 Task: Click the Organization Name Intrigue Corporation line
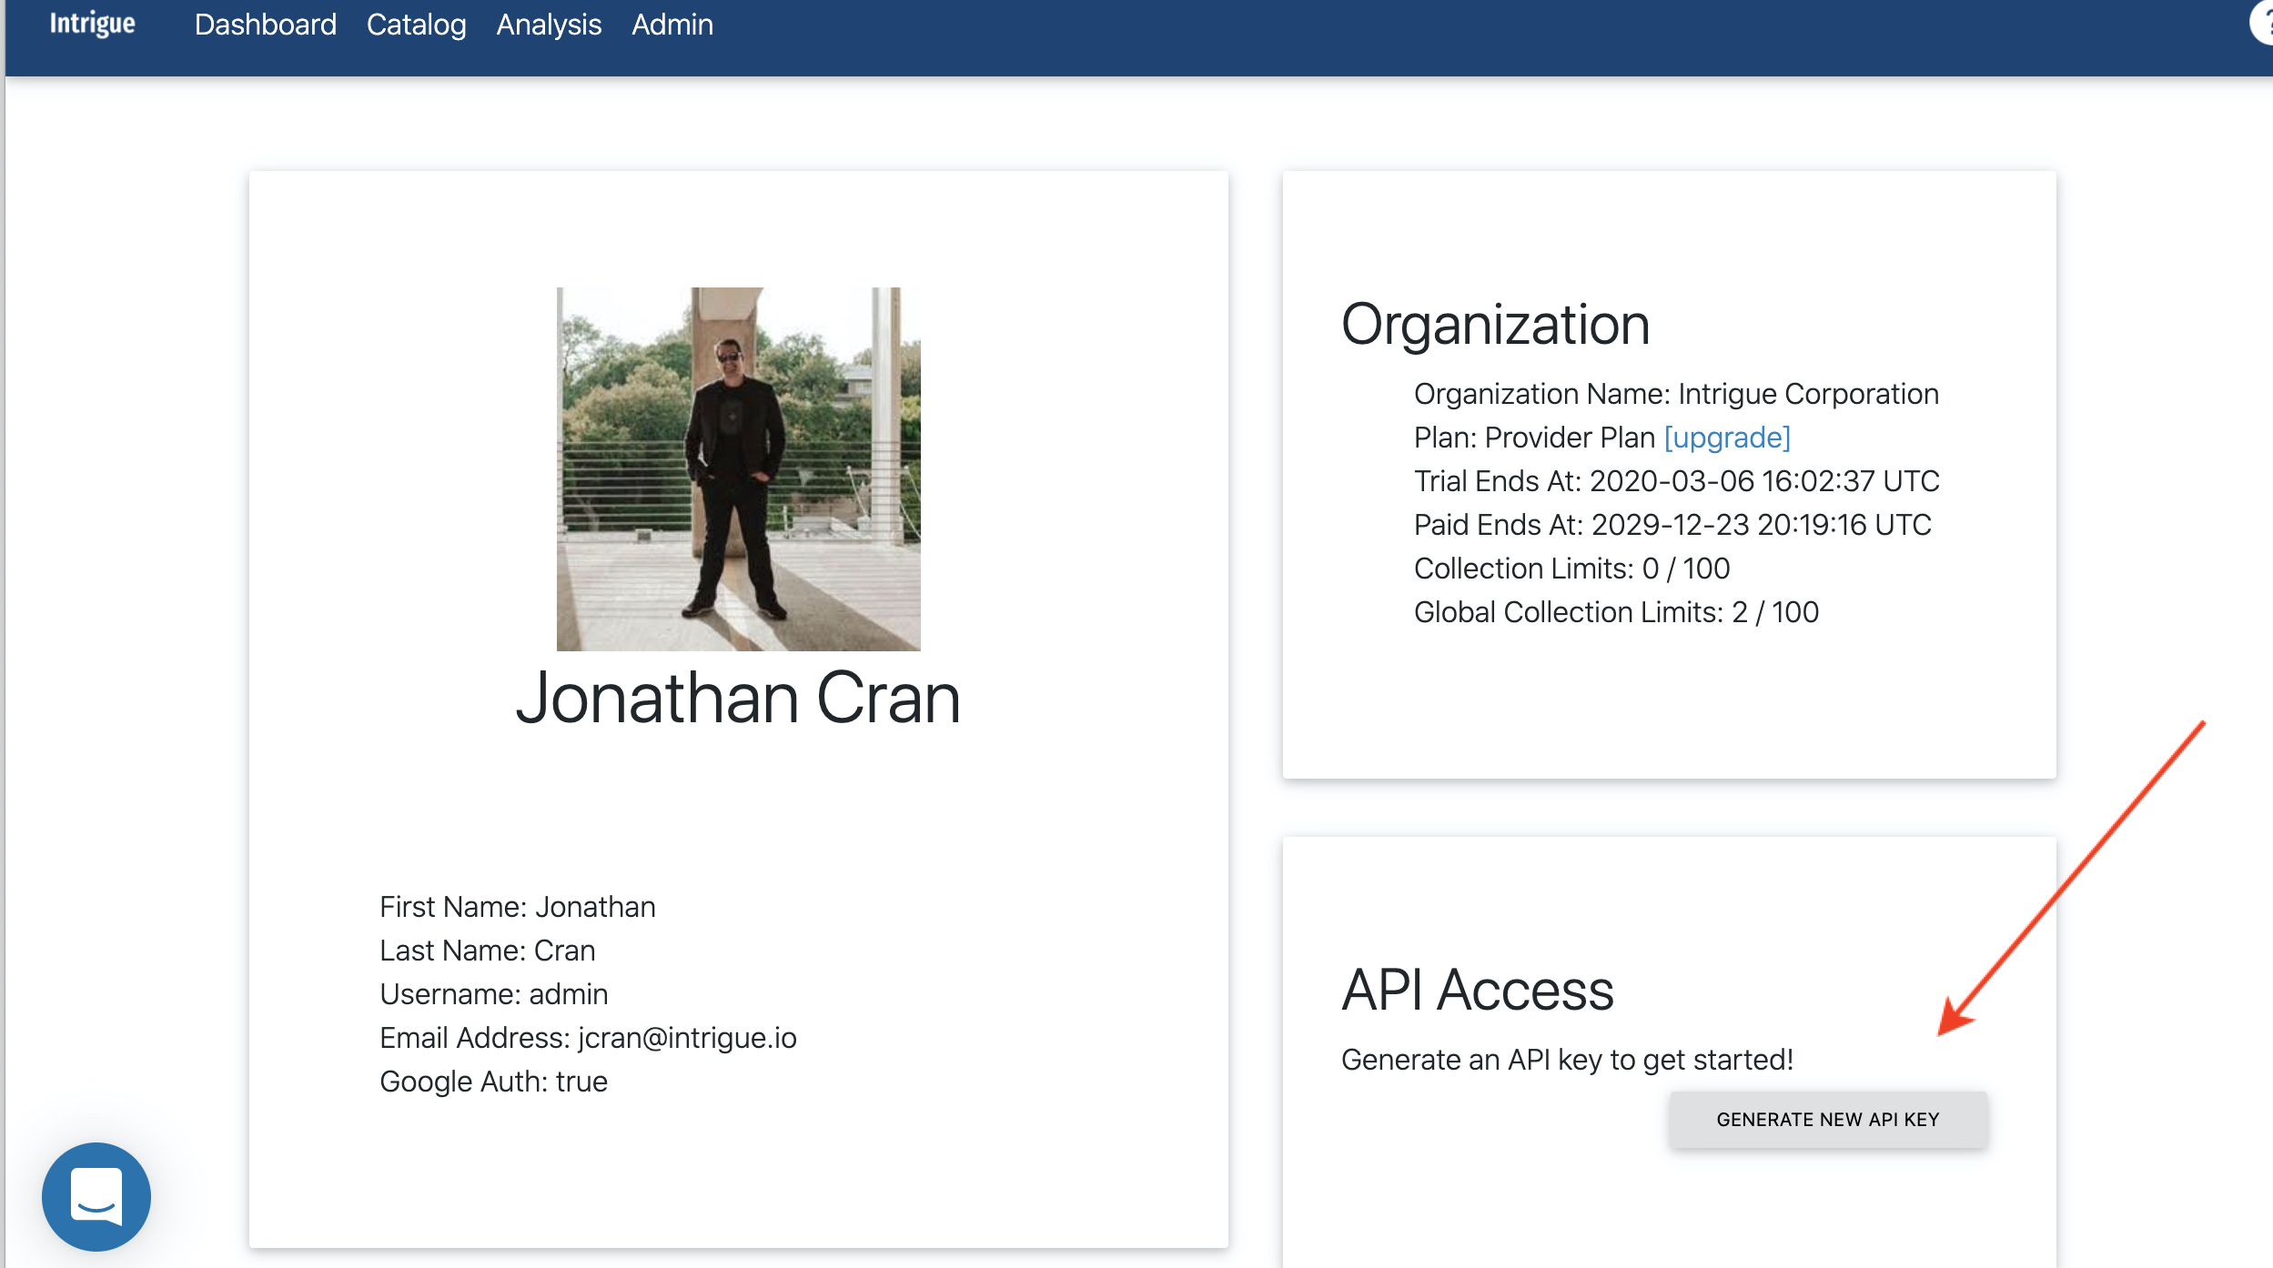[1675, 394]
